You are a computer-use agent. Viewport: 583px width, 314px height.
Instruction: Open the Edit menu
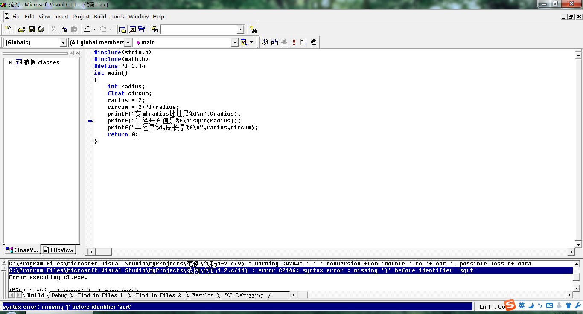pos(29,16)
